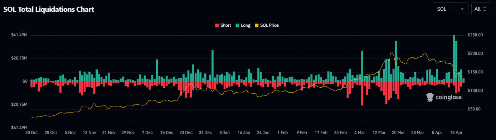
Task: Click the $0 axis label
Action: [25, 81]
